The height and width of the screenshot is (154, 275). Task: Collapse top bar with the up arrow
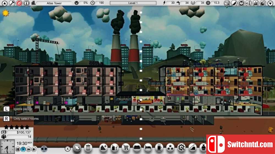coord(4,3)
